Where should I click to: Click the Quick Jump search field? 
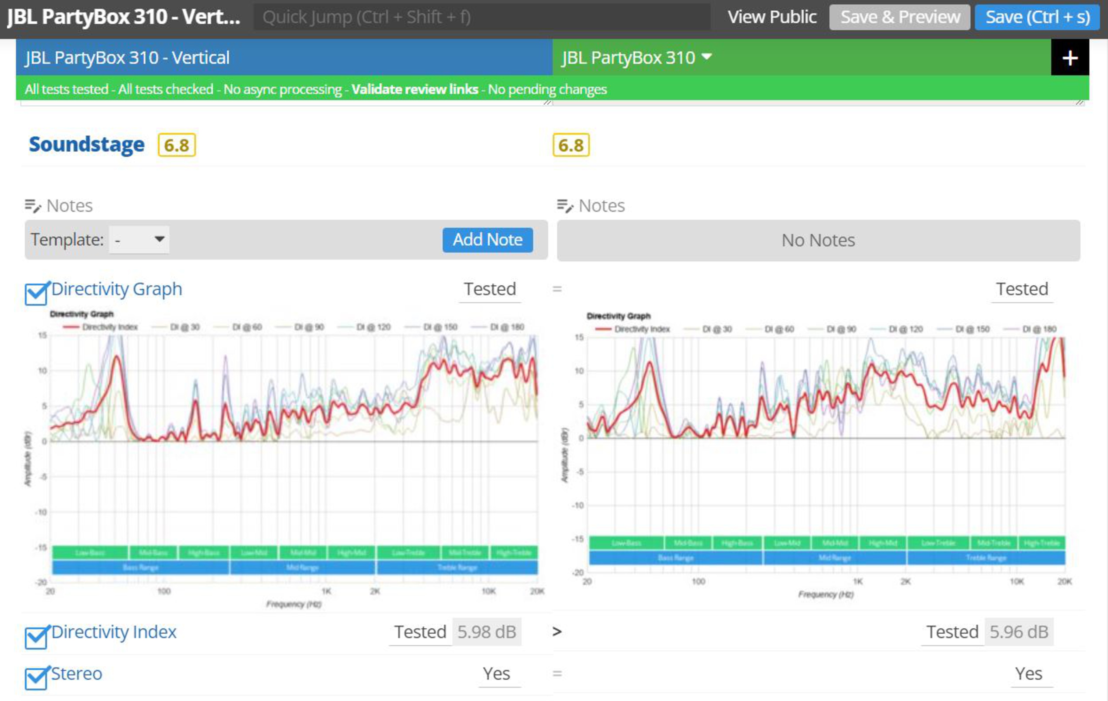click(481, 18)
